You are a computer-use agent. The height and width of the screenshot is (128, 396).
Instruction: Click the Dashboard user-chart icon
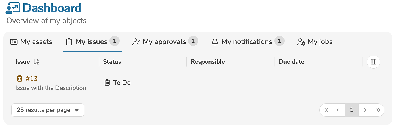(x=13, y=8)
